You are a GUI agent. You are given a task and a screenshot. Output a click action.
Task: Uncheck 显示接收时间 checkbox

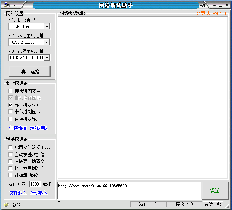[x=10, y=105]
